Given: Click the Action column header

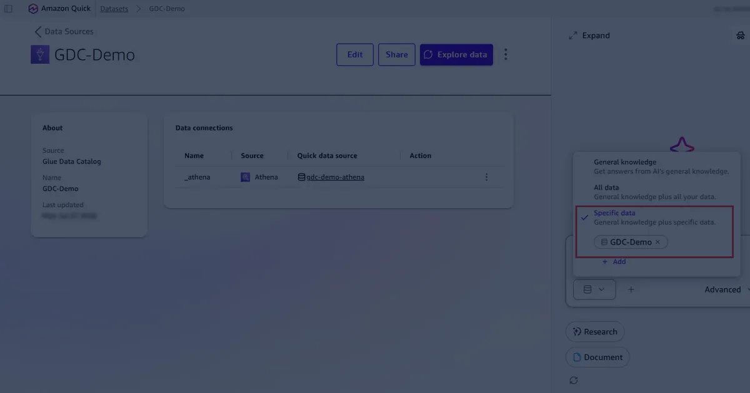Looking at the screenshot, I should 421,155.
